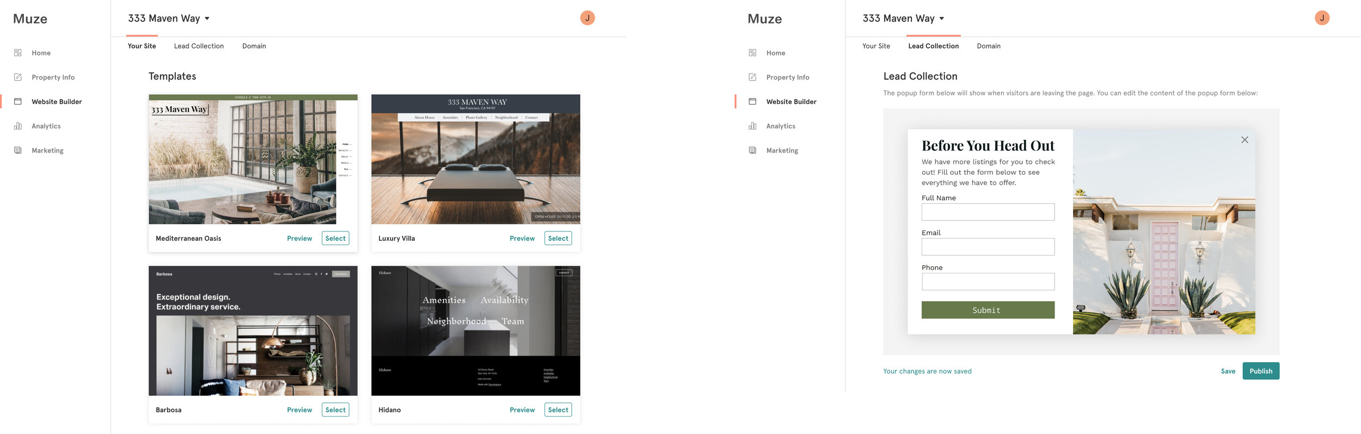Click Home grid icon in right screen sidebar
Image resolution: width=1361 pixels, height=434 pixels.
click(x=752, y=53)
